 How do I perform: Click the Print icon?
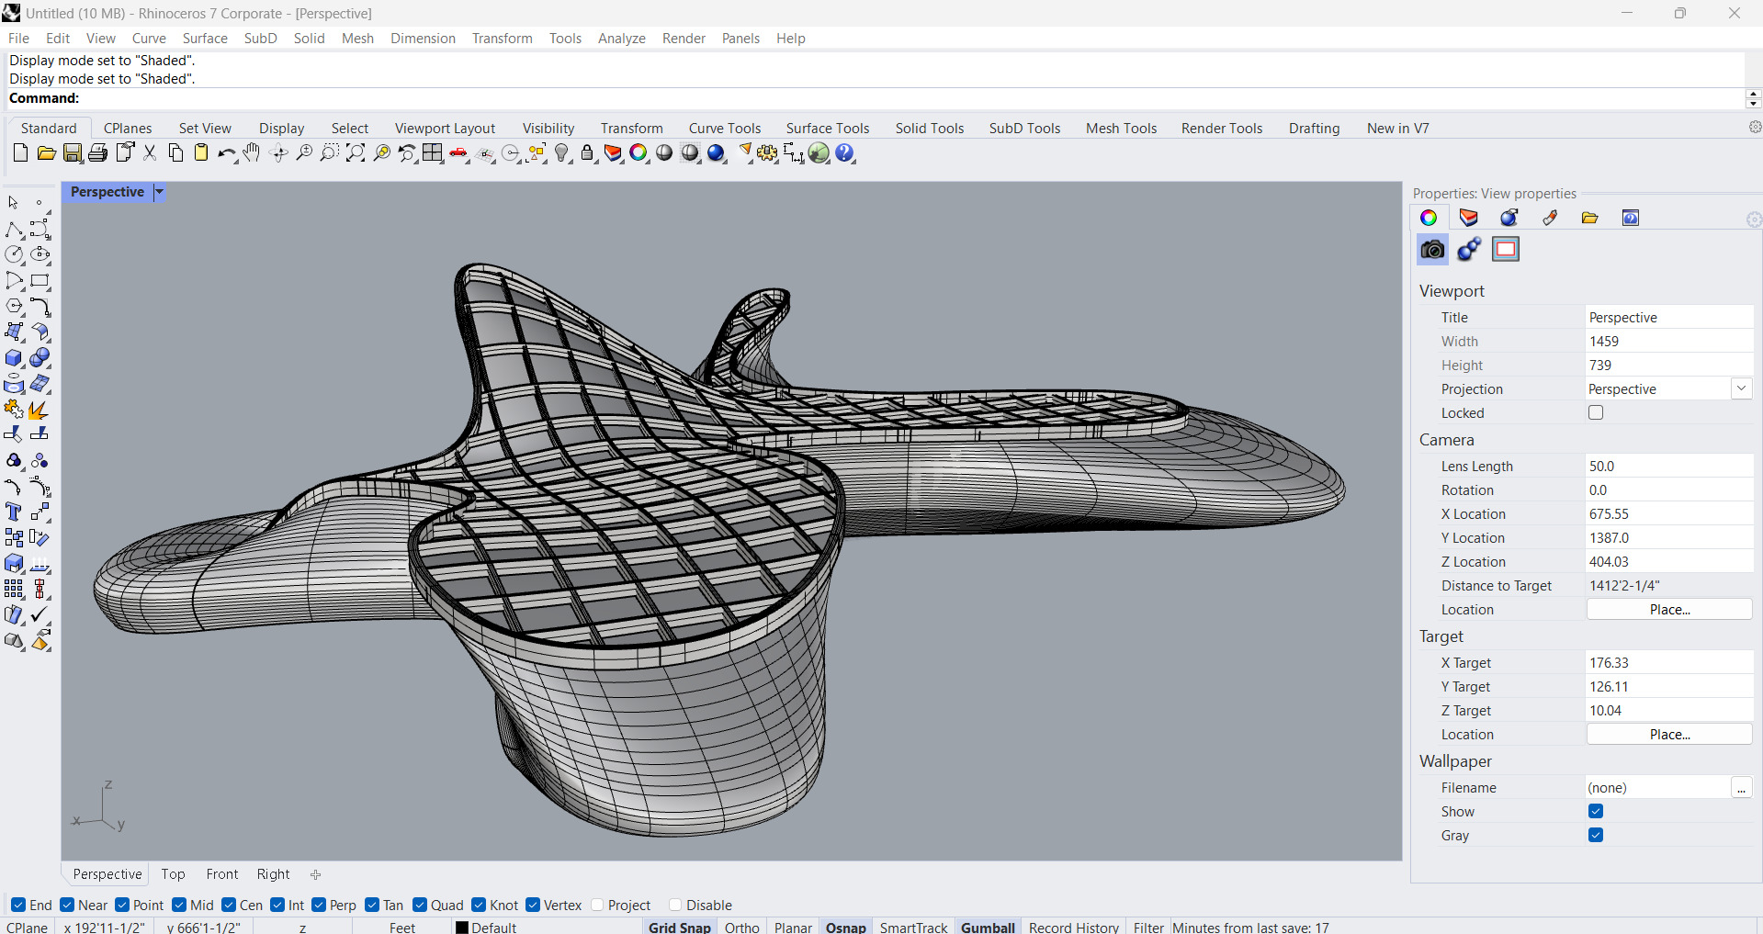click(x=97, y=153)
